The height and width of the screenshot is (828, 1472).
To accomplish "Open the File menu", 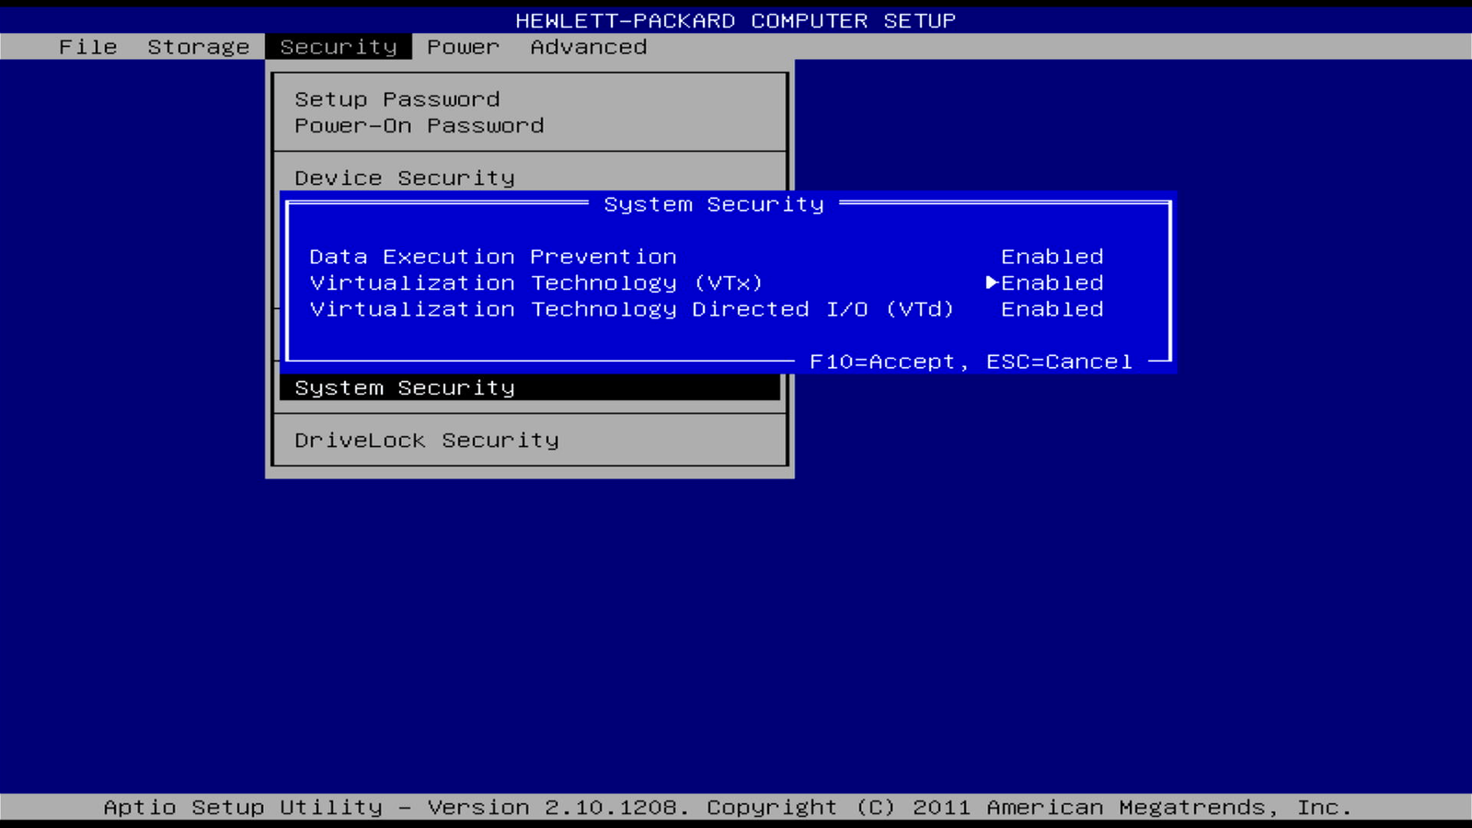I will point(87,47).
